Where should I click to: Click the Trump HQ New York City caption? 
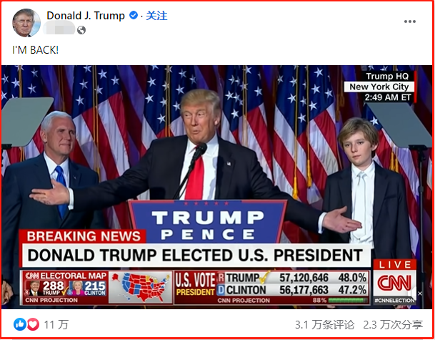click(x=379, y=87)
